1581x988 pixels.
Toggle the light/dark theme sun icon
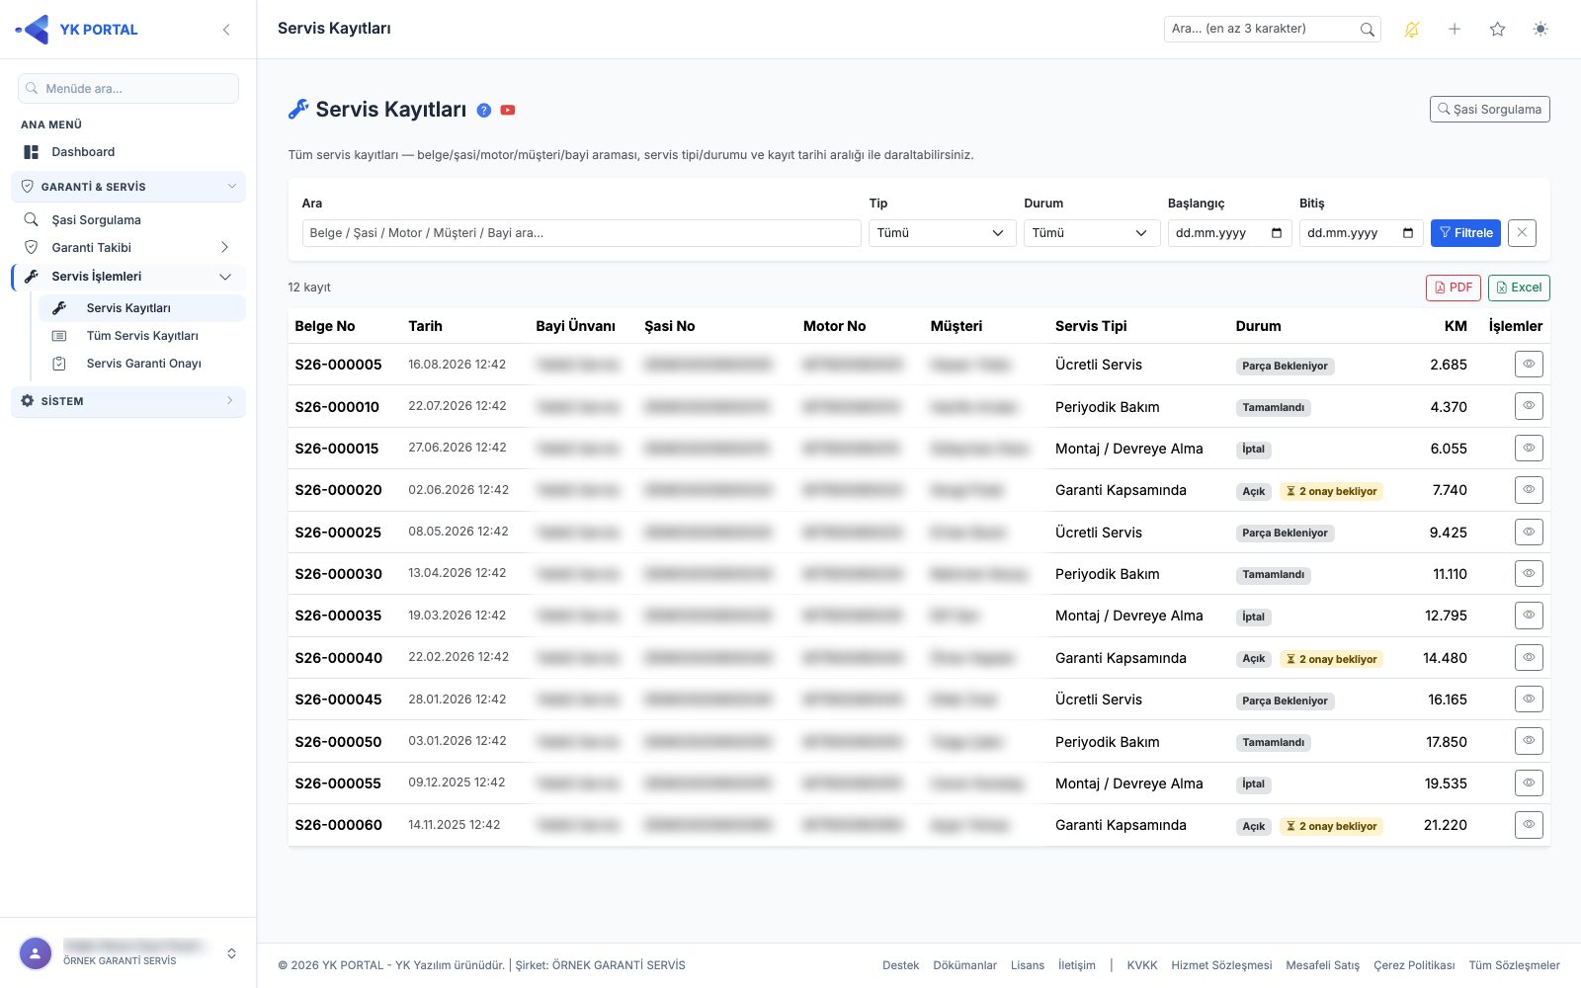click(x=1540, y=30)
